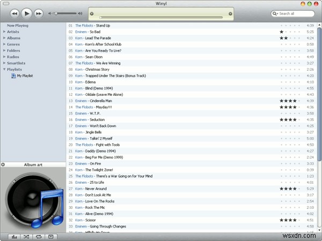Click the track progress seek bar

(161, 18)
